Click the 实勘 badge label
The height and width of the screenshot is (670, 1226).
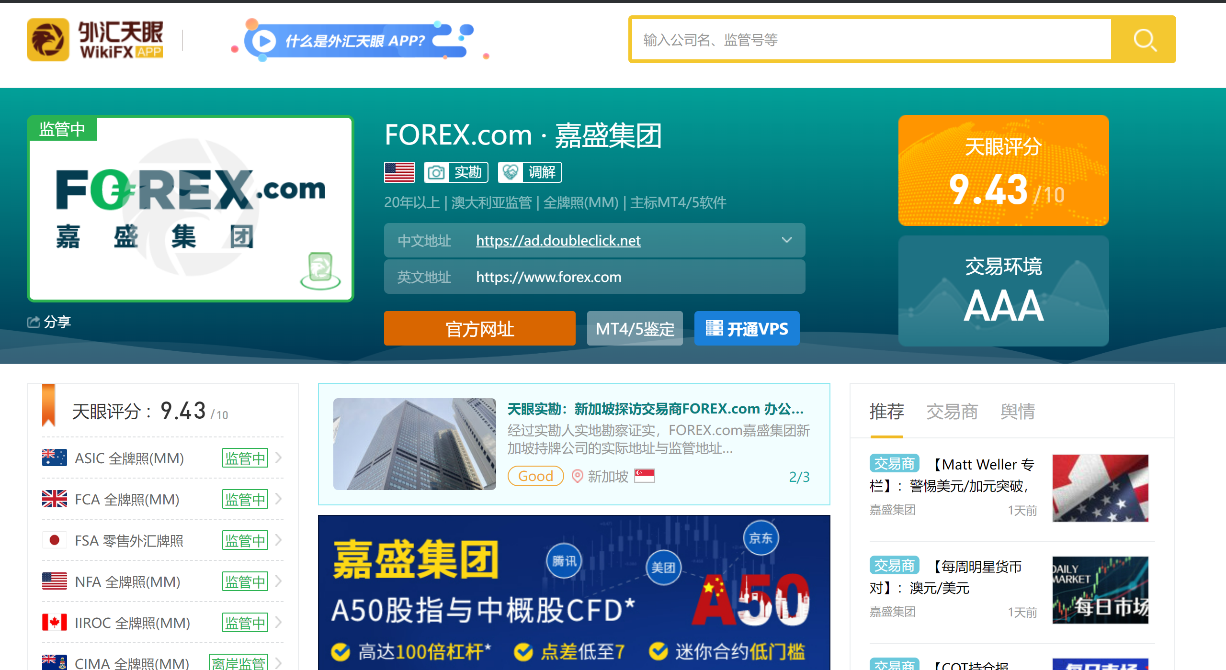(467, 172)
